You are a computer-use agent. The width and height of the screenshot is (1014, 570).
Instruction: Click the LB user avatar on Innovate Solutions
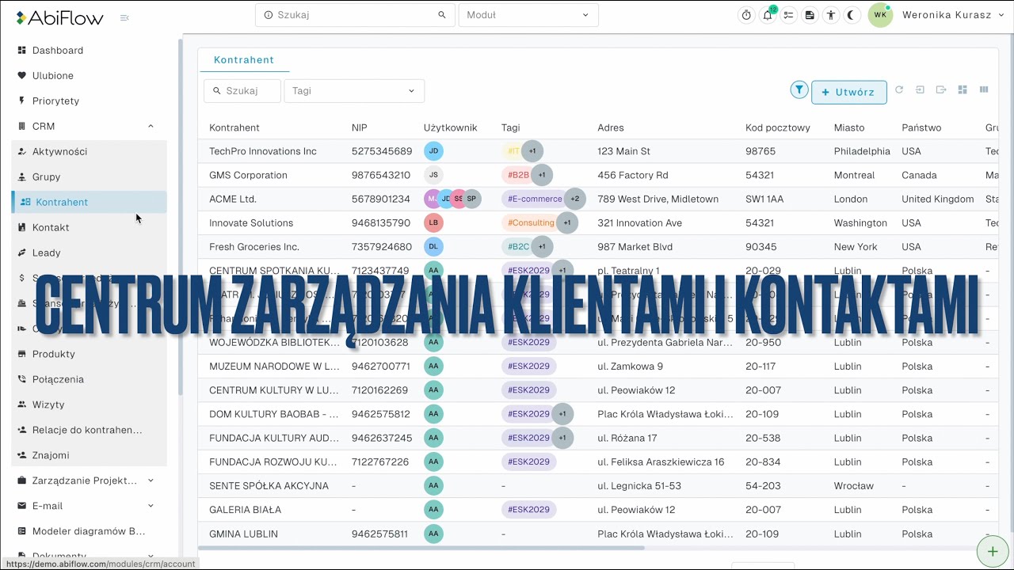point(433,223)
